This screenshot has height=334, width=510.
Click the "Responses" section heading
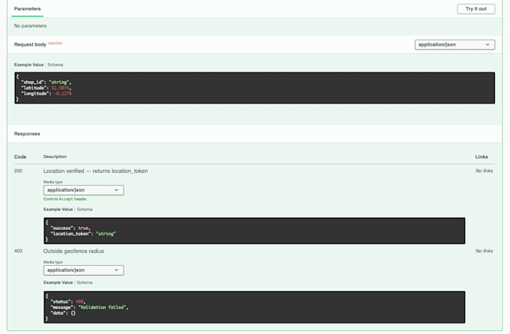pos(27,134)
